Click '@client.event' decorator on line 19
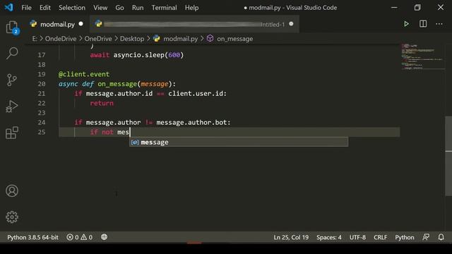Viewport: 452px width, 254px height. point(84,74)
